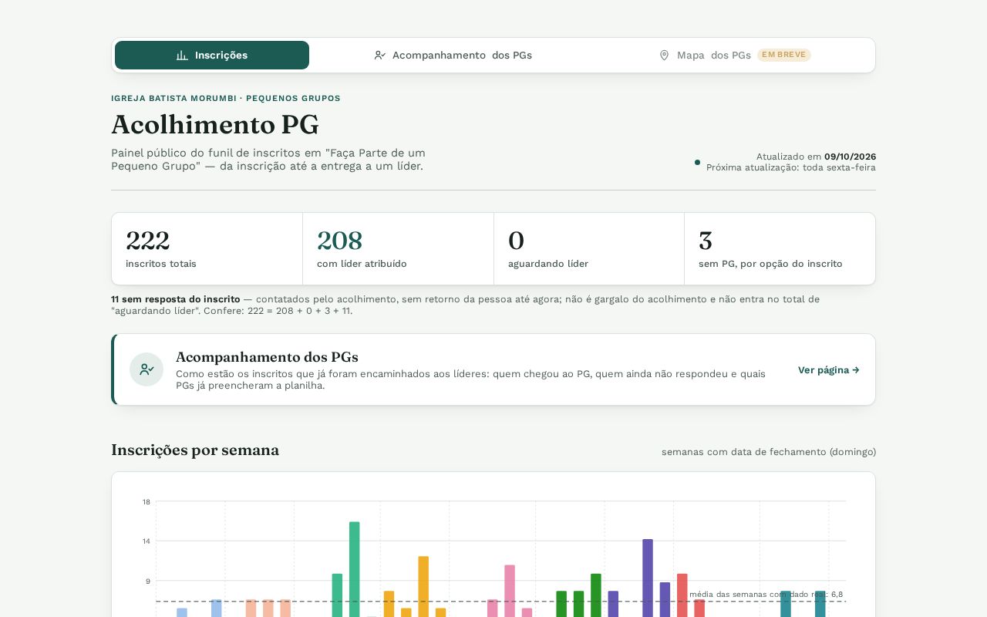This screenshot has width=987, height=617.
Task: Click the semanas com data de fechamento caption
Action: 769,452
